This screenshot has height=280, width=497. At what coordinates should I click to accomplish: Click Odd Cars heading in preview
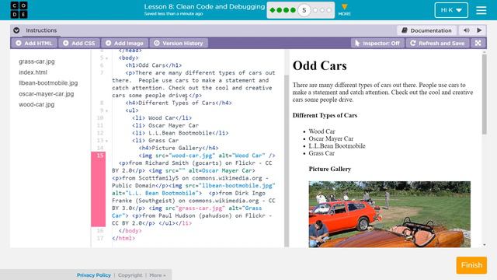(x=319, y=65)
